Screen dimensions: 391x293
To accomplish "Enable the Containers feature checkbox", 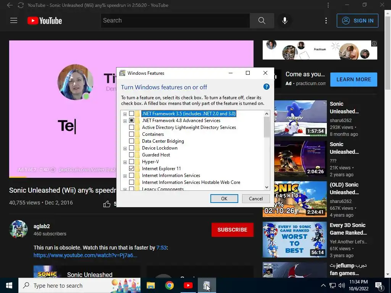I will tap(131, 134).
